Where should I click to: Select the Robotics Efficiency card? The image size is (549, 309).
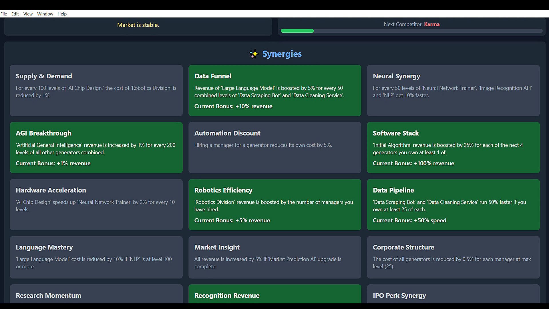274,204
